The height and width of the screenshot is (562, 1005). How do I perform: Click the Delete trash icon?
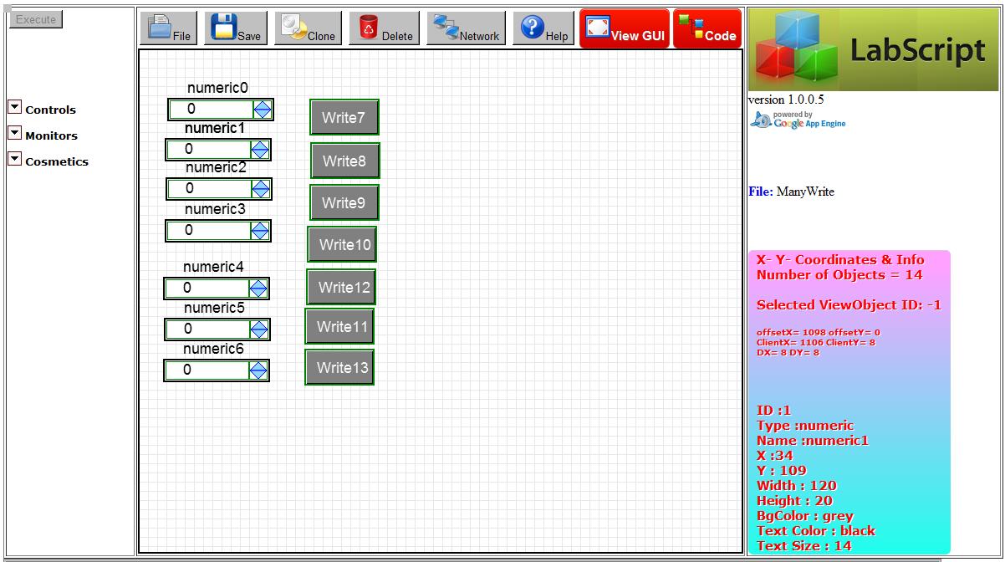click(x=383, y=28)
